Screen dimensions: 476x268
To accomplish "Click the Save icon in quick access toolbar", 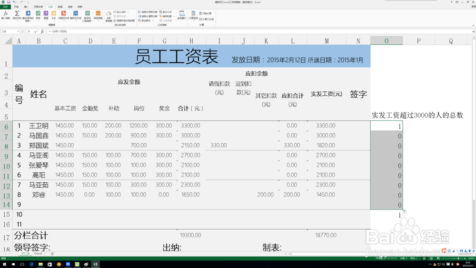I will coord(9,2).
